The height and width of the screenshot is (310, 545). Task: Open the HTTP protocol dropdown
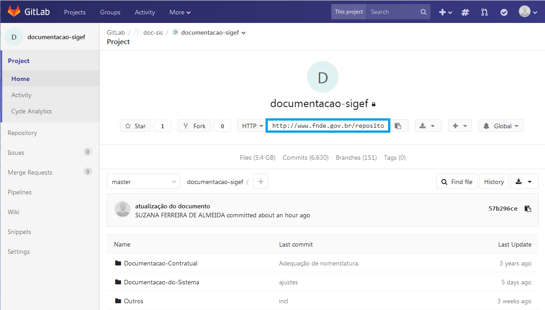pos(251,126)
